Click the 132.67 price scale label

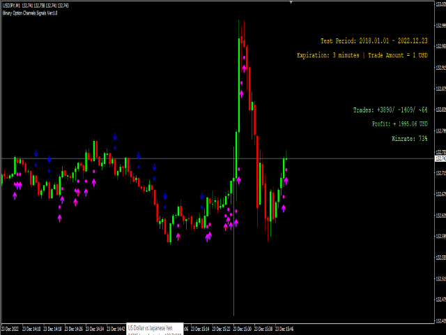point(441,194)
